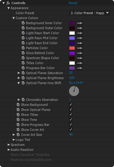
Task: Expand Optical Flares Saturation property
Action: [x=19, y=73]
